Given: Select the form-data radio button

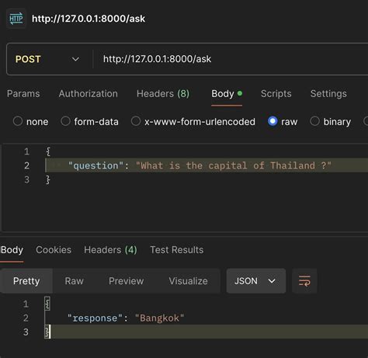Looking at the screenshot, I should pyautogui.click(x=65, y=121).
